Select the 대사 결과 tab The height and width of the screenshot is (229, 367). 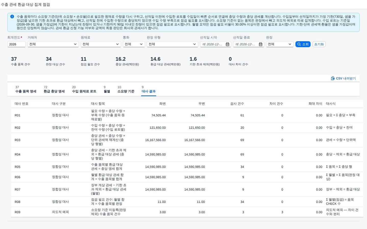(149, 89)
